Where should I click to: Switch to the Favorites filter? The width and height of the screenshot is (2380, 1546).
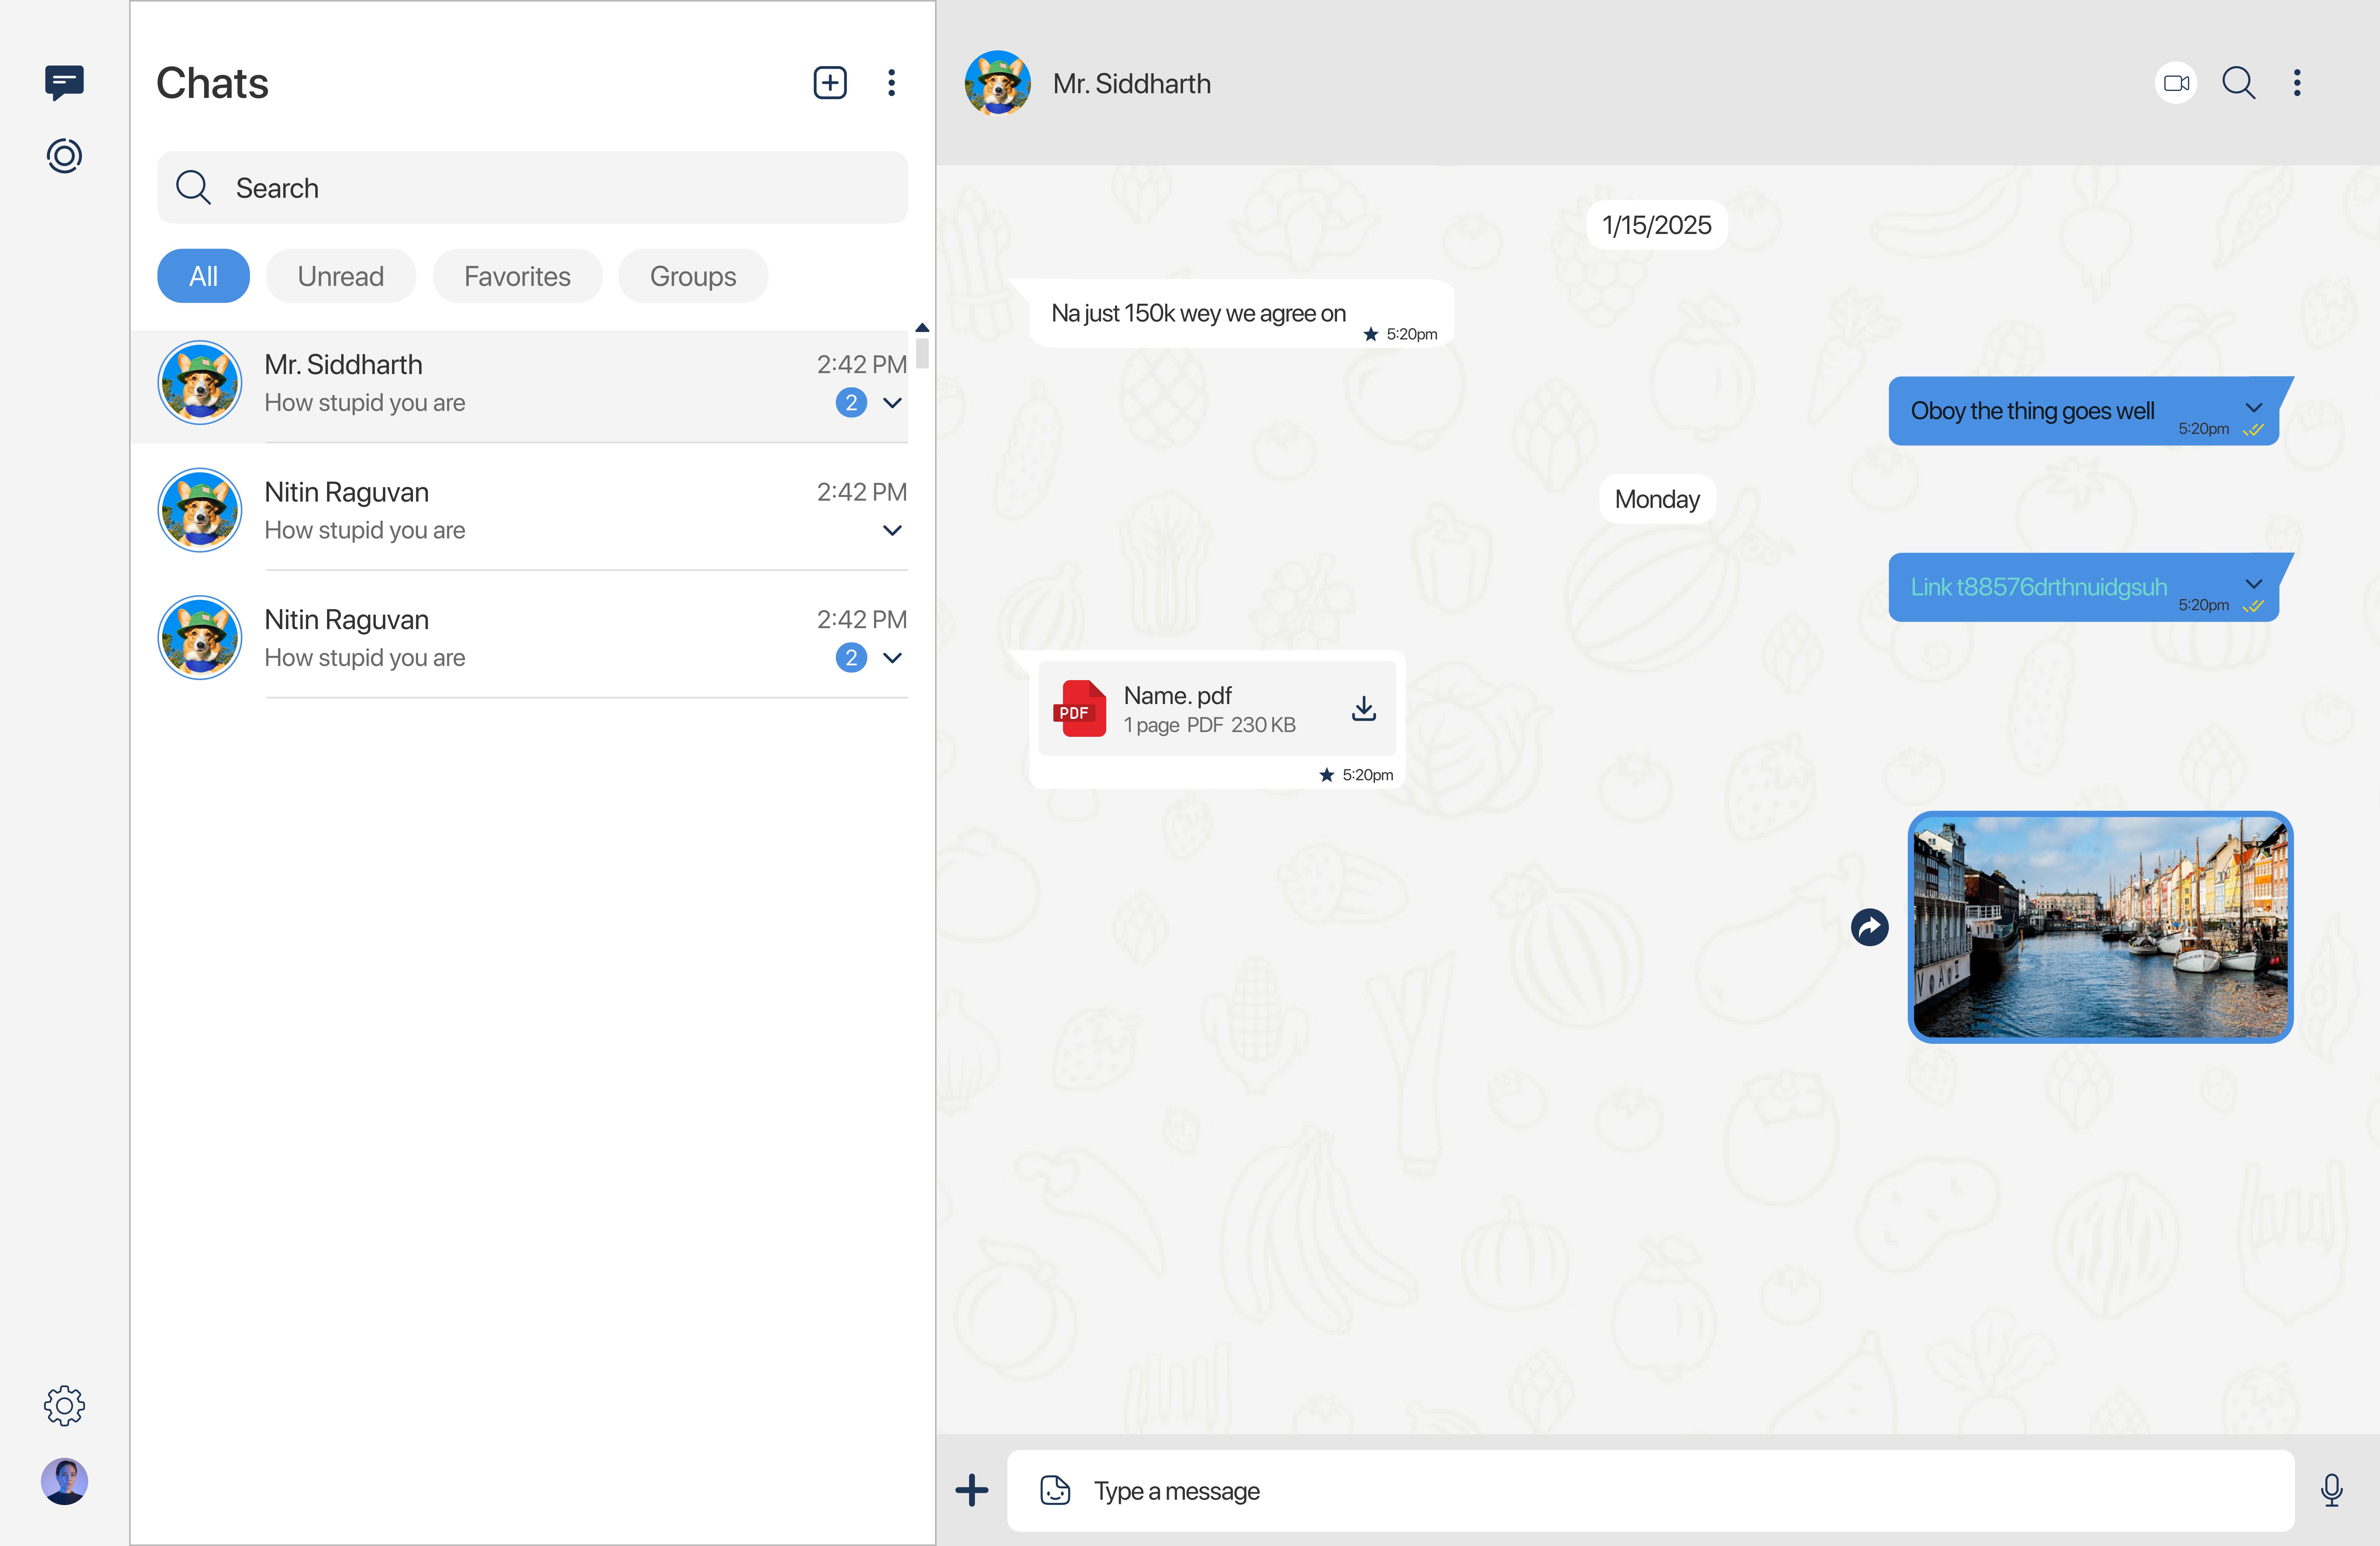point(517,276)
